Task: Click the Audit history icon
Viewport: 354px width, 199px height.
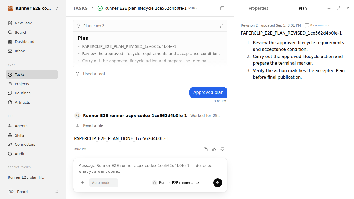Action: pos(10,154)
